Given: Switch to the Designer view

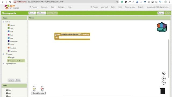Looking at the screenshot, I should point(161,13).
